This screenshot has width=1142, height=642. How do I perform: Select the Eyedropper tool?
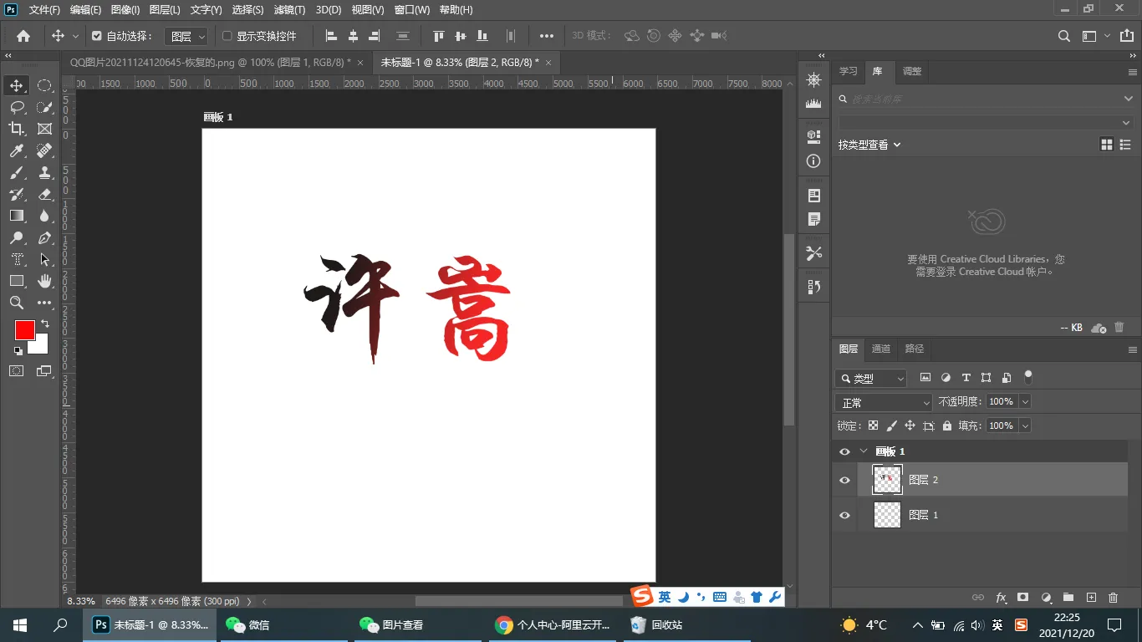17,150
